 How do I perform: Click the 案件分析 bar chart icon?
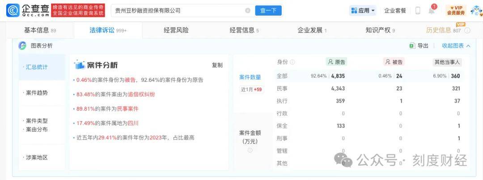pyautogui.click(x=79, y=65)
